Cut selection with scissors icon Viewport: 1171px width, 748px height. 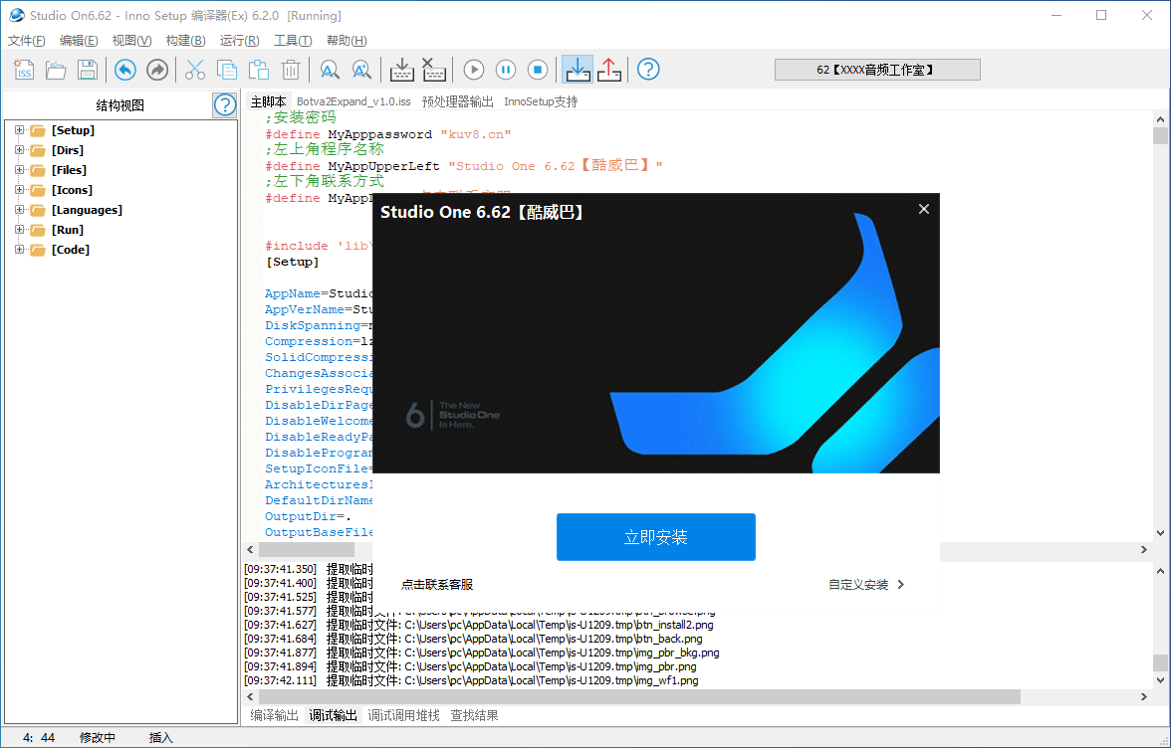[x=195, y=70]
